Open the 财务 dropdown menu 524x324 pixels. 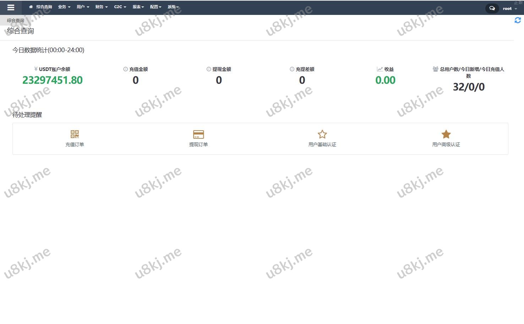pos(101,7)
